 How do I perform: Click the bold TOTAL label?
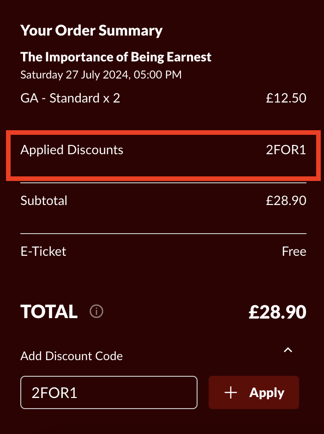coord(49,312)
